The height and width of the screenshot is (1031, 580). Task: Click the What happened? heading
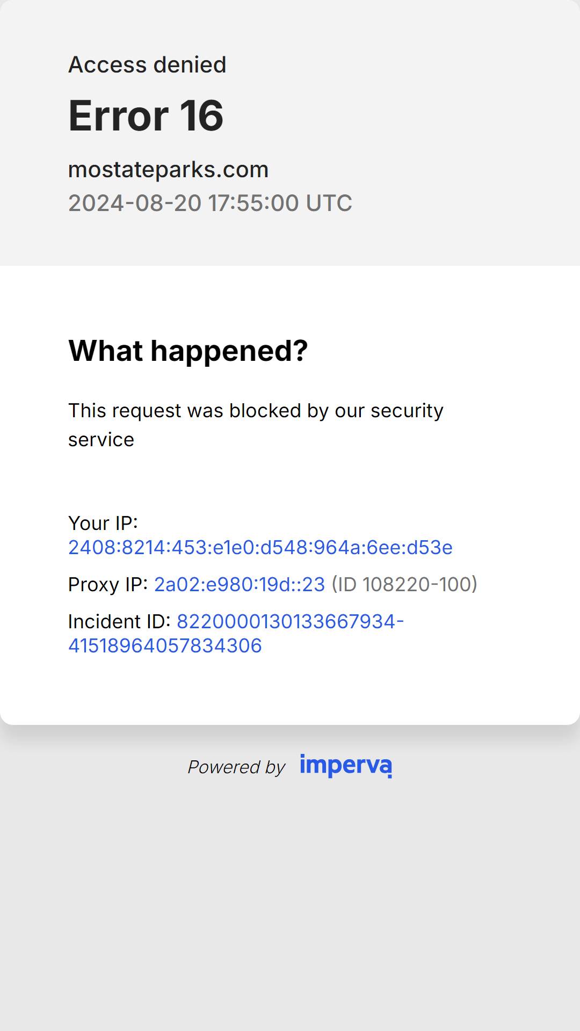pos(188,351)
